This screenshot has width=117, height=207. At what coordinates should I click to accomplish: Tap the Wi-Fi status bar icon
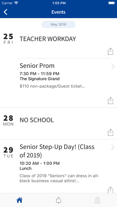tap(16, 3)
